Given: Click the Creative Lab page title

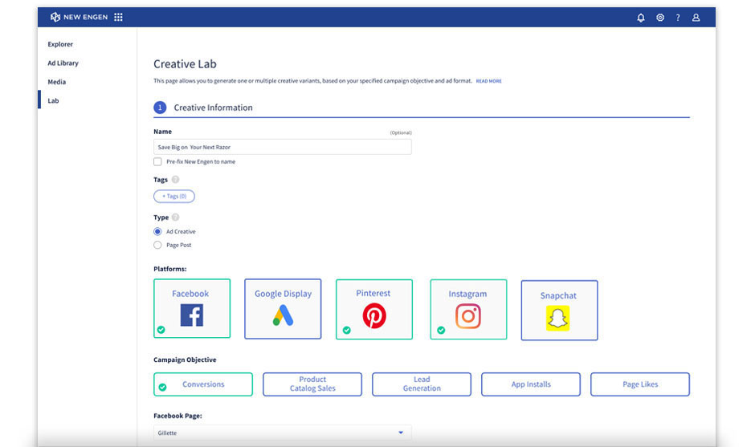Looking at the screenshot, I should click(185, 64).
